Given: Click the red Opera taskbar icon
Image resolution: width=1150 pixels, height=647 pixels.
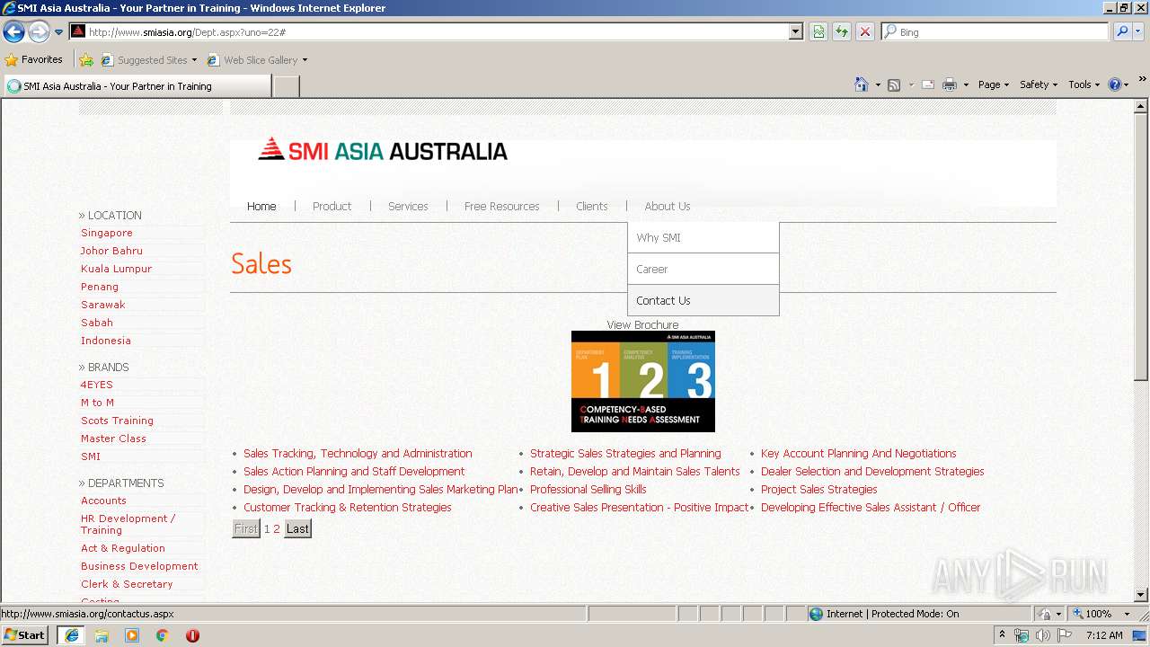Looking at the screenshot, I should (192, 635).
